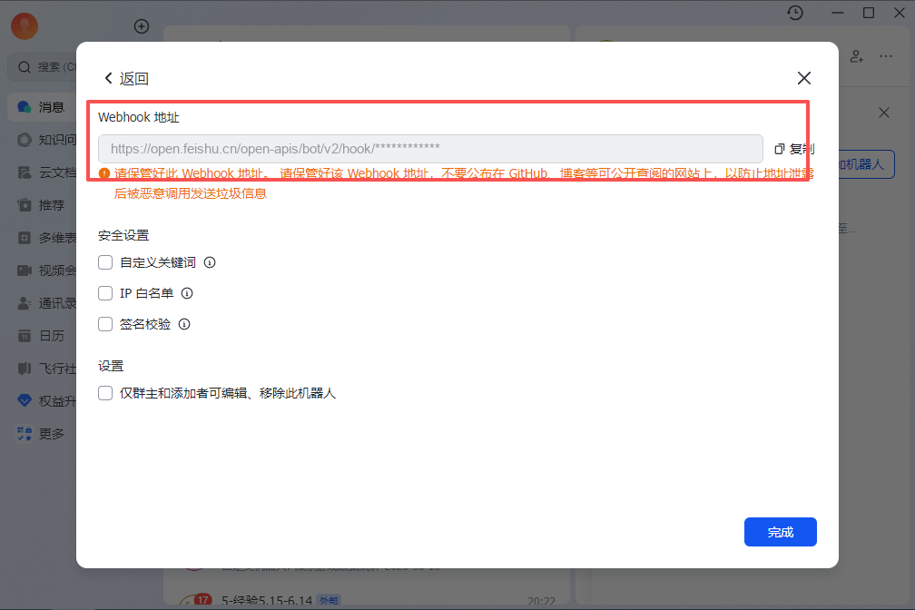This screenshot has width=915, height=610.
Task: Show info tooltip for 自定义关键词
Action: pos(210,262)
